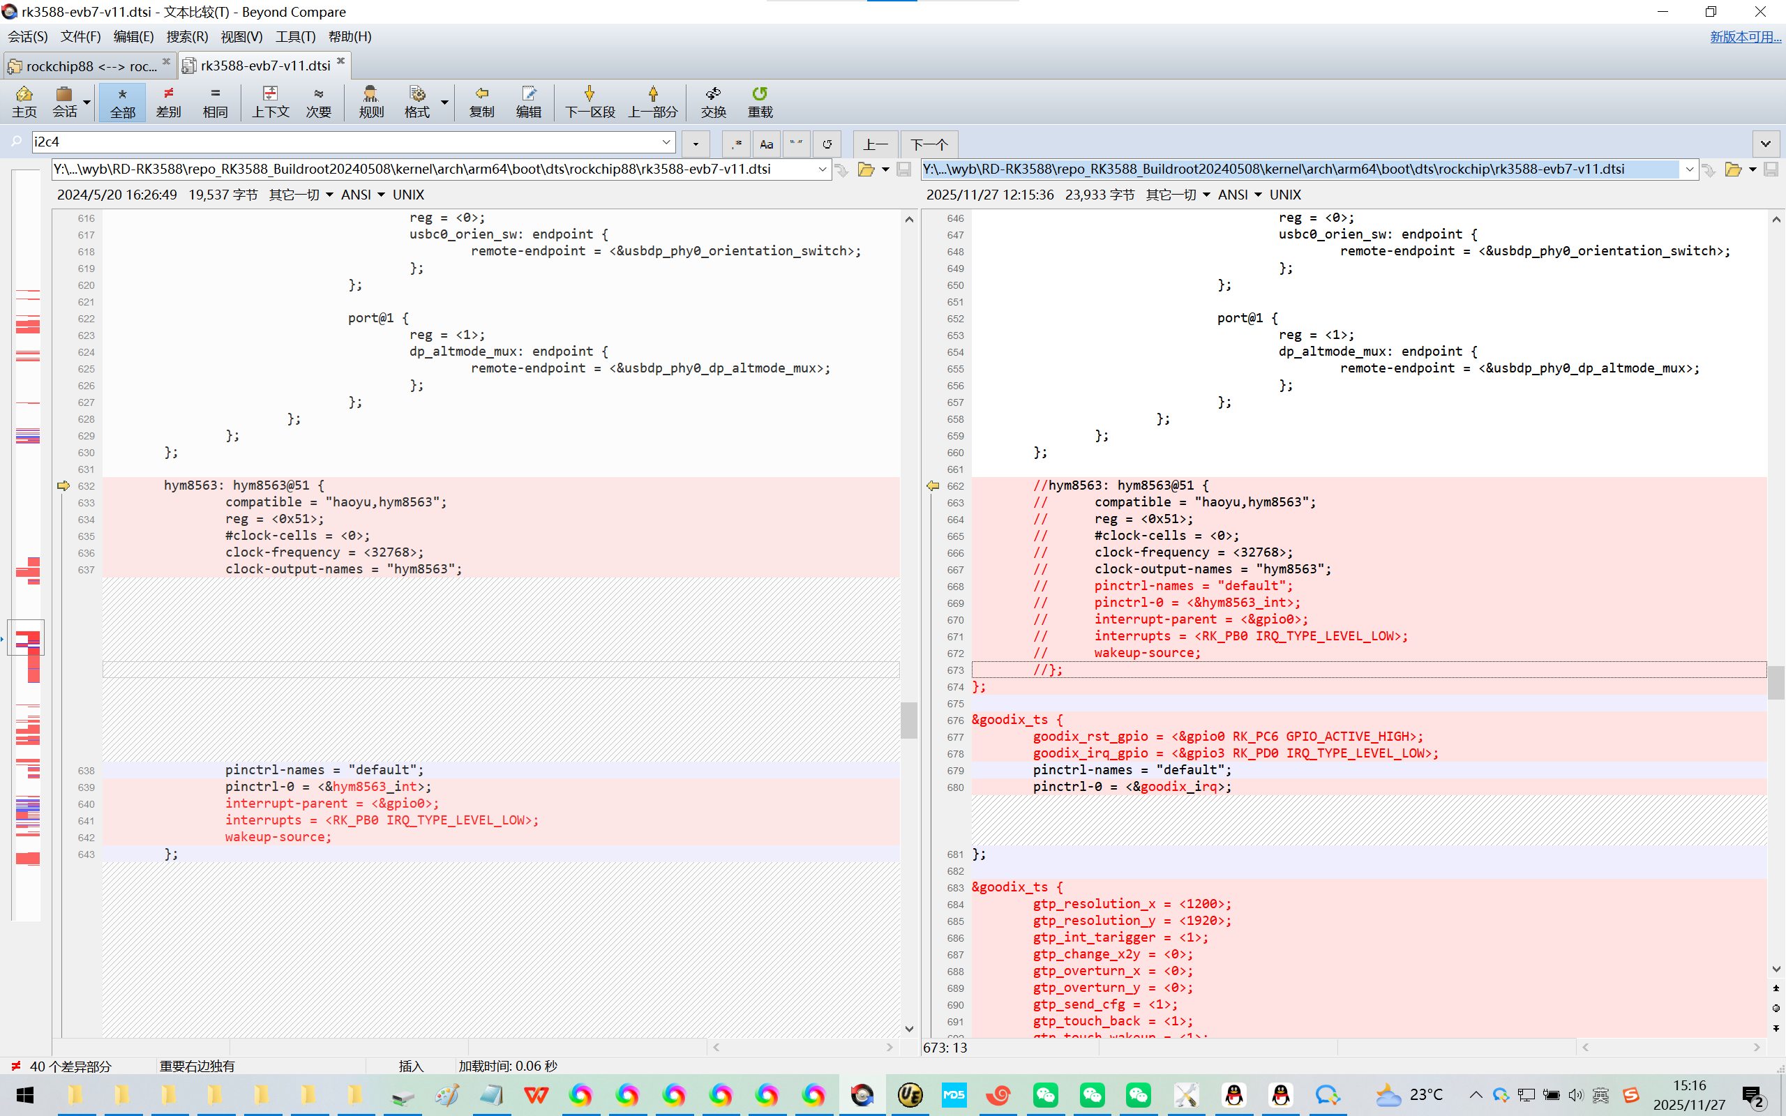Click the Home (主页) toolbar icon
The width and height of the screenshot is (1786, 1116).
tap(24, 101)
